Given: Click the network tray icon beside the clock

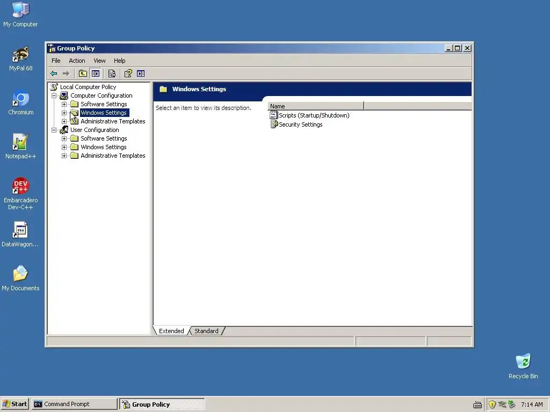Looking at the screenshot, I should point(512,404).
